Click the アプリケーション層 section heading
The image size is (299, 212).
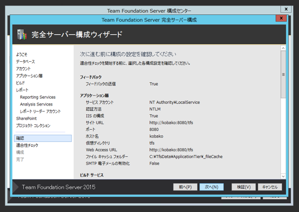click(x=94, y=96)
